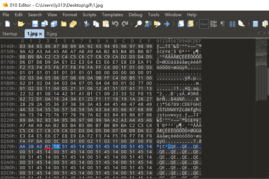Viewport: 269px width, 179px height.
Task: Open the Tools menu
Action: coord(154,15)
